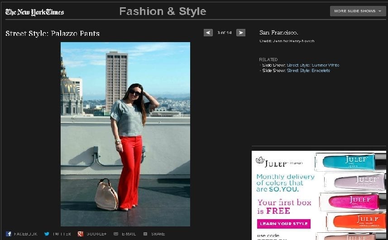The height and width of the screenshot is (240, 388).
Task: Expand the More Slide Shows dropdown
Action: (x=358, y=11)
